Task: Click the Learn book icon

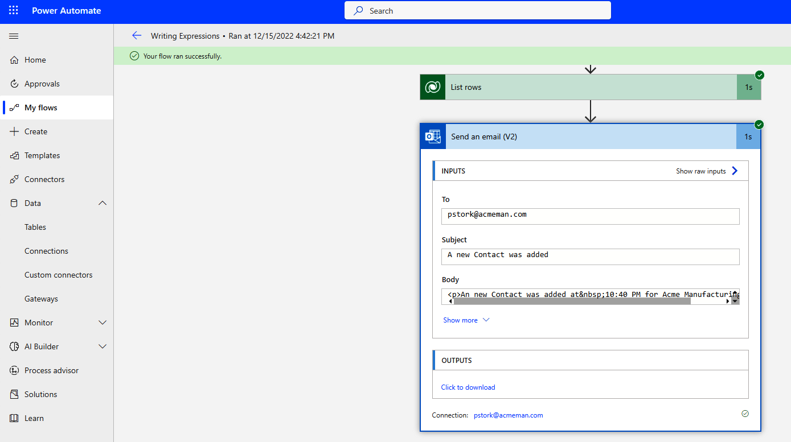Action: coord(14,418)
